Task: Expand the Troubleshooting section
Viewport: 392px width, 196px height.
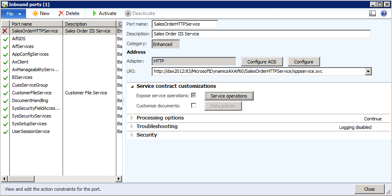Action: click(x=131, y=126)
